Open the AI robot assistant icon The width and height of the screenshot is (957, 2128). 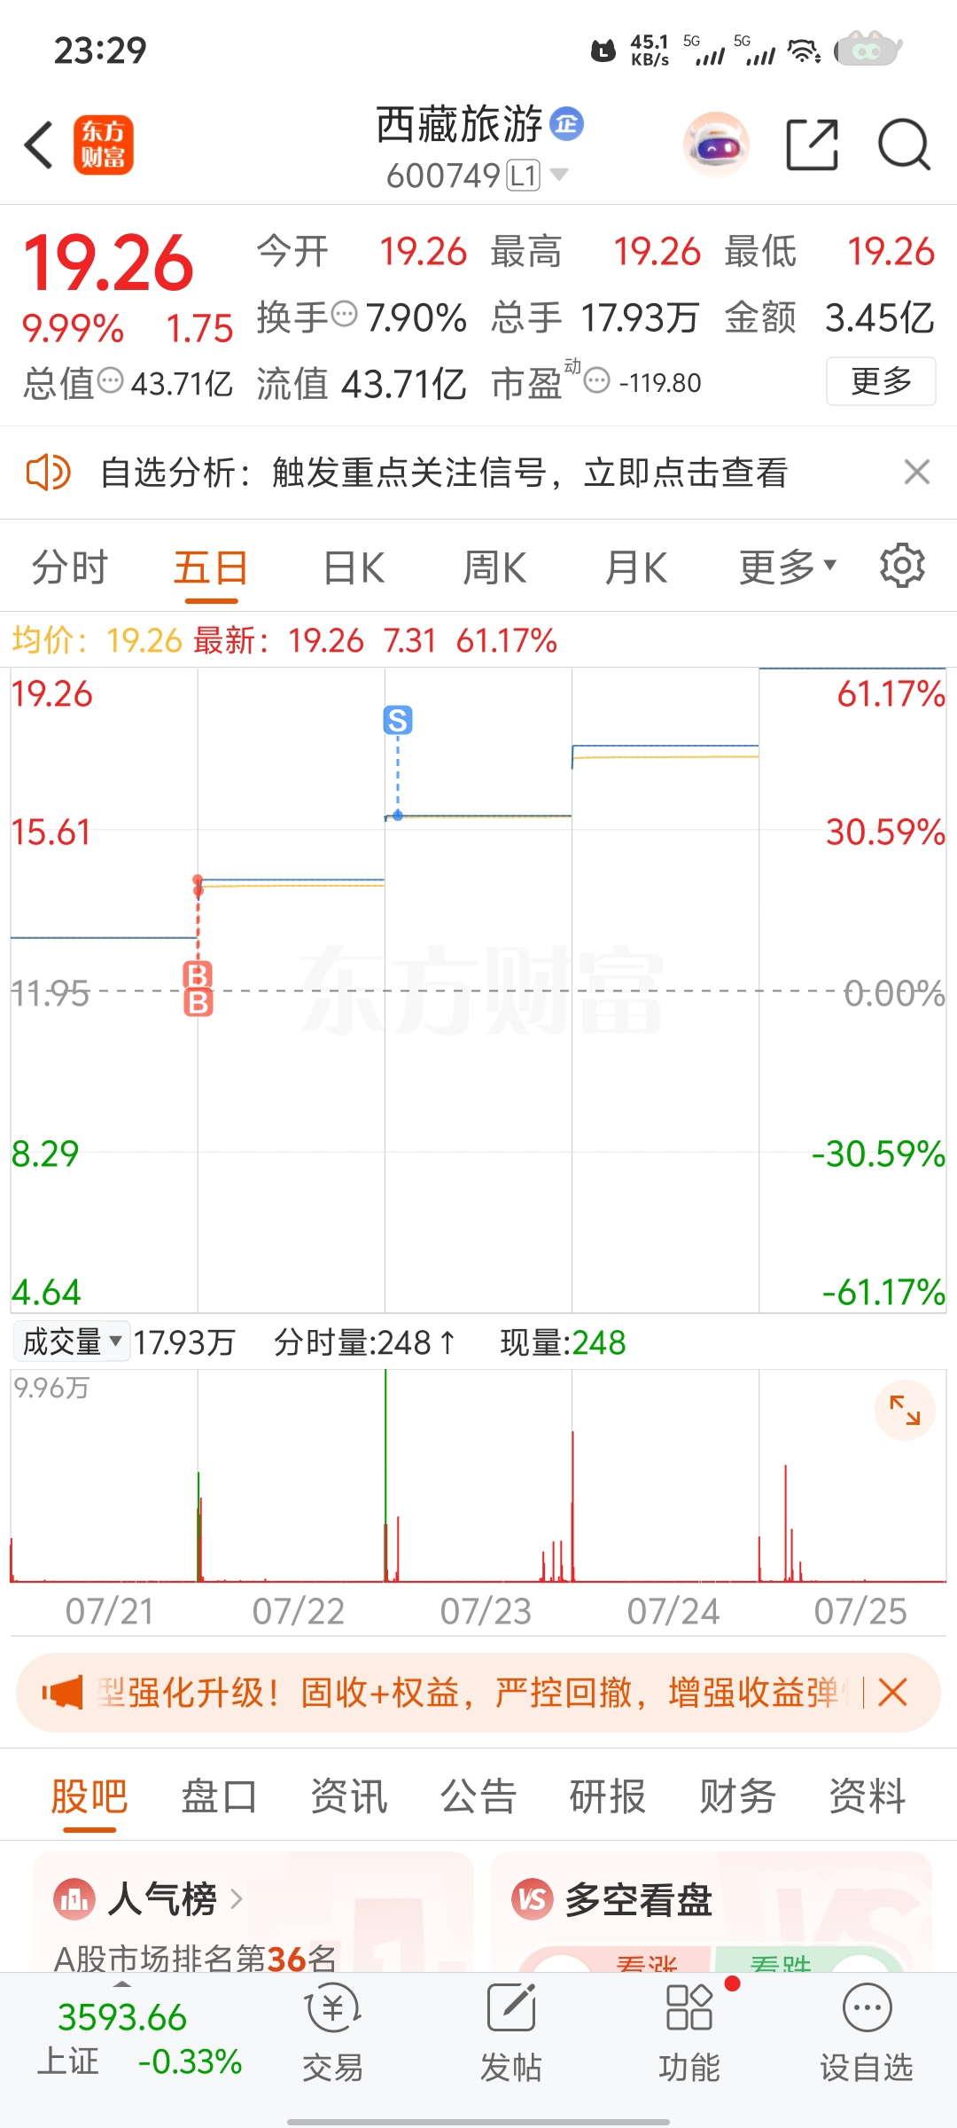click(x=716, y=145)
